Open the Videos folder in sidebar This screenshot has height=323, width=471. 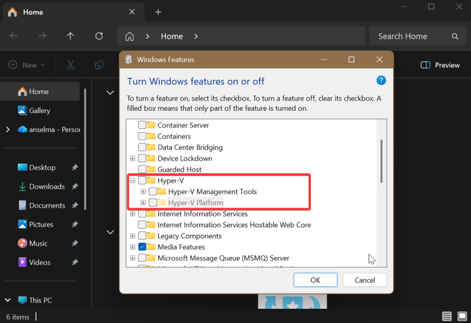pos(39,262)
